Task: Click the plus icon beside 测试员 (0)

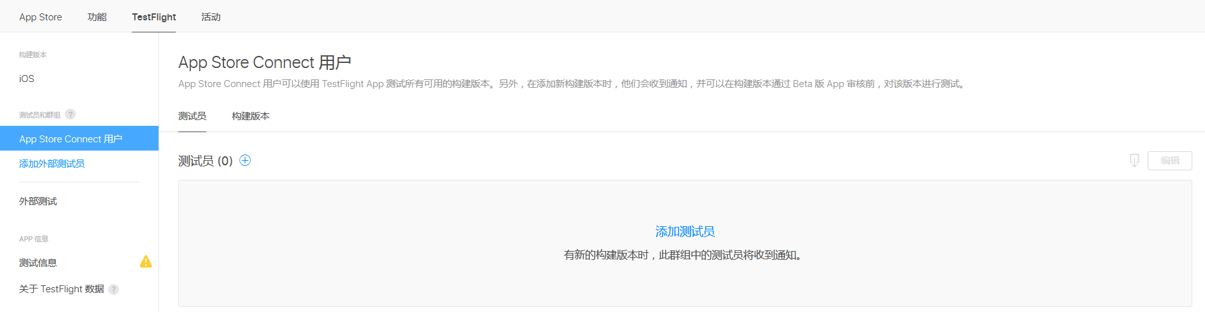Action: pos(245,161)
